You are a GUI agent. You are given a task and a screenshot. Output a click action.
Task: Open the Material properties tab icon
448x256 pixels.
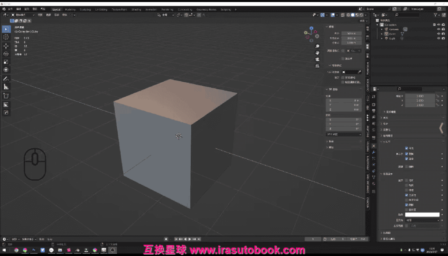coord(374,184)
